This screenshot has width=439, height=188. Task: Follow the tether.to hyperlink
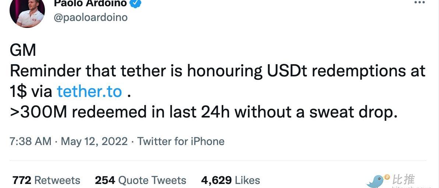[x=89, y=92]
